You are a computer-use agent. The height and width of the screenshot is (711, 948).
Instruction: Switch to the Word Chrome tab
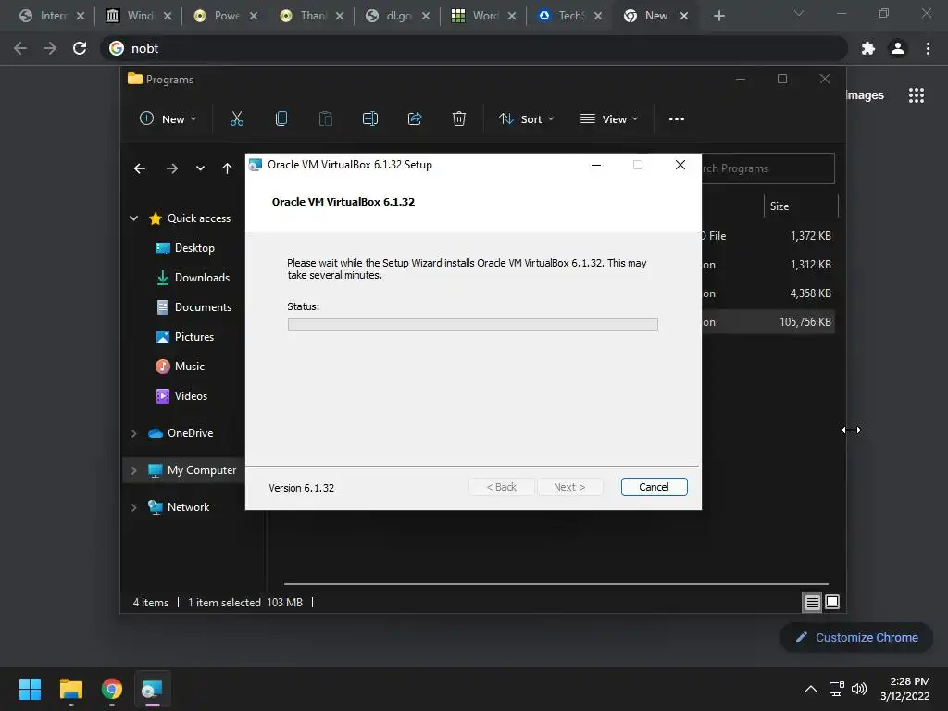tap(483, 16)
